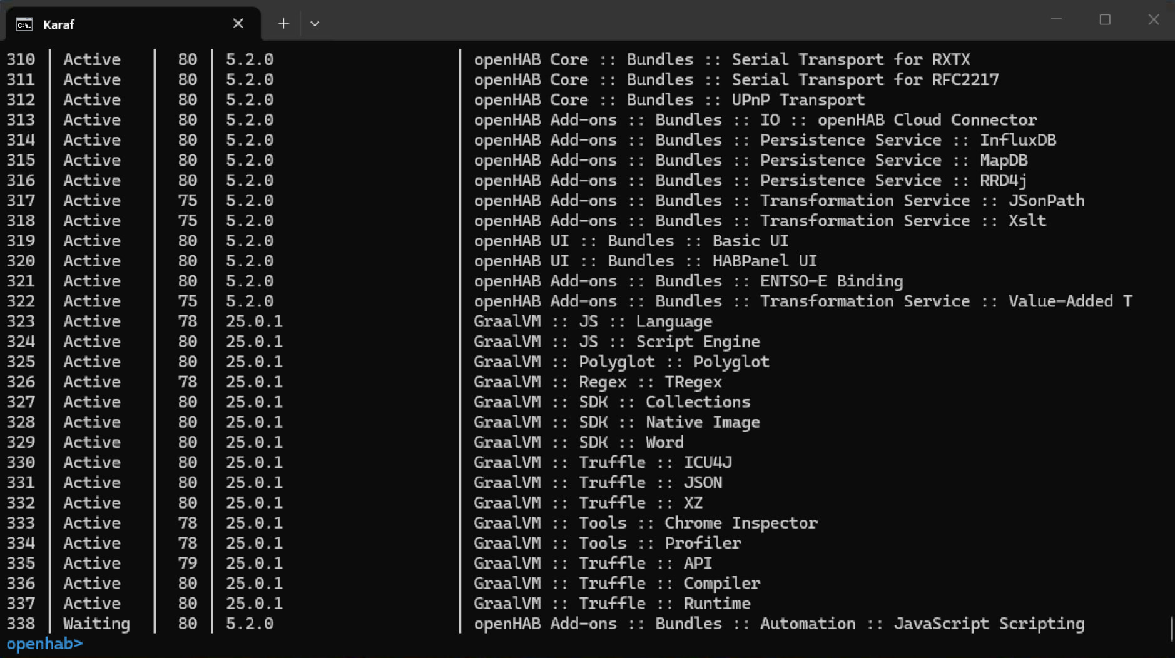
Task: Click 'Value-Added T' transformation text
Action: tap(1070, 301)
